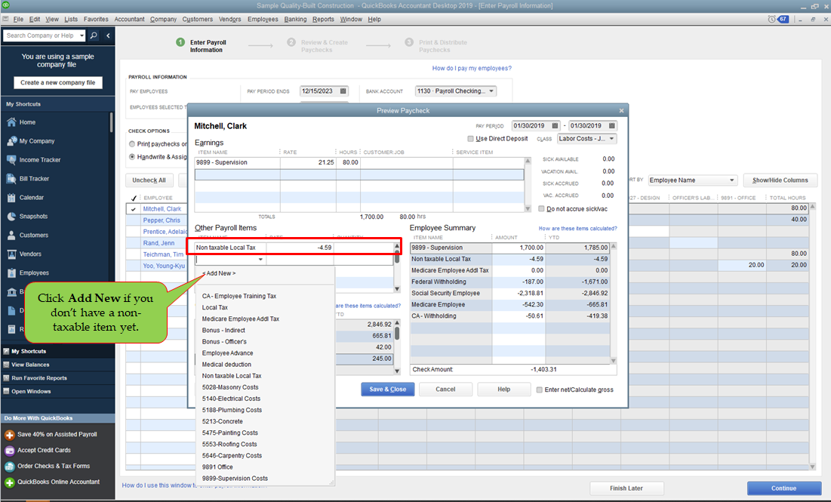Select the Print paychecks radio option
Screen dimensions: 831x502
132,143
